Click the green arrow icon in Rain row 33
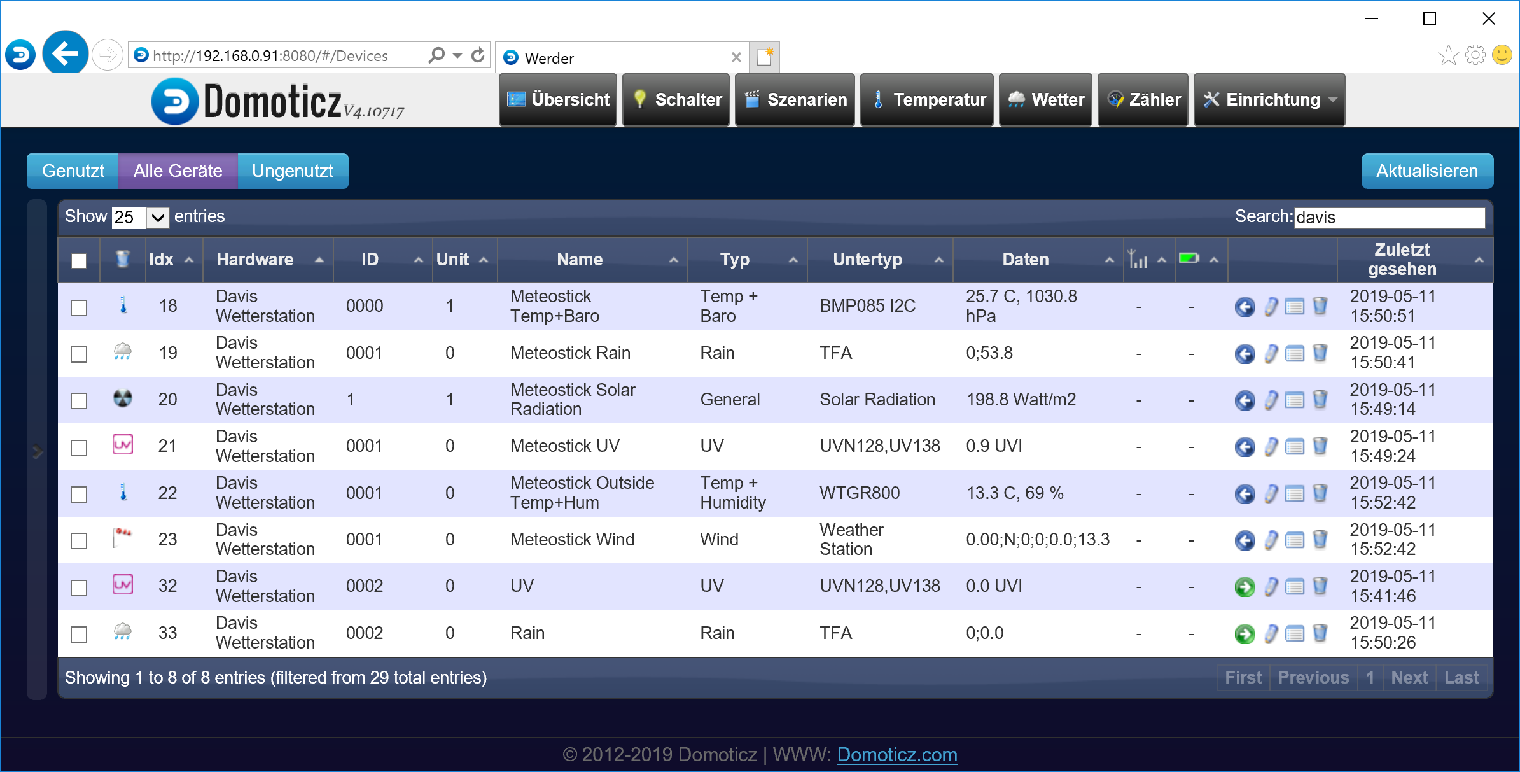The image size is (1520, 772). point(1245,634)
